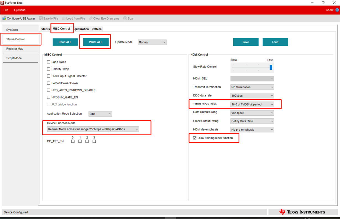Expand TMDS Clock Ratio dropdown
Viewport: 340px width, 219px height.
pos(252,104)
